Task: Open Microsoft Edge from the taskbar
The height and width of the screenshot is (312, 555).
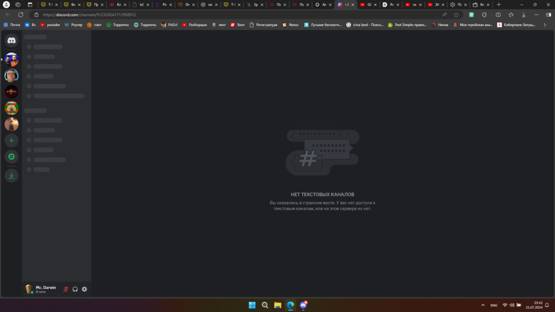Action: click(x=290, y=305)
